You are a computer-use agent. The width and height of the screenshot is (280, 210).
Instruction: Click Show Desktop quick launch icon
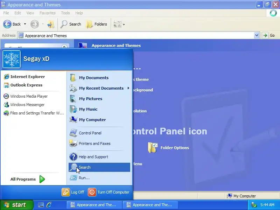click(x=41, y=205)
